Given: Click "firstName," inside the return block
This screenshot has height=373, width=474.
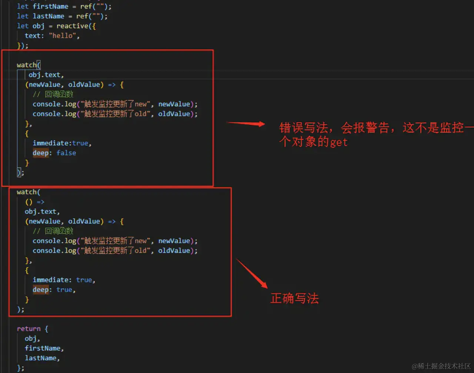Looking at the screenshot, I should tap(44, 348).
